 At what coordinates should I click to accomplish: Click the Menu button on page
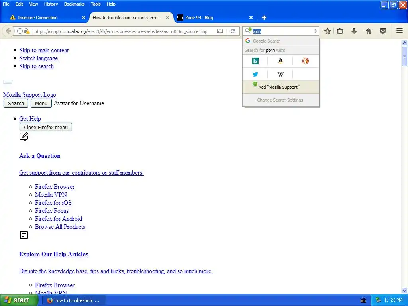[41, 103]
